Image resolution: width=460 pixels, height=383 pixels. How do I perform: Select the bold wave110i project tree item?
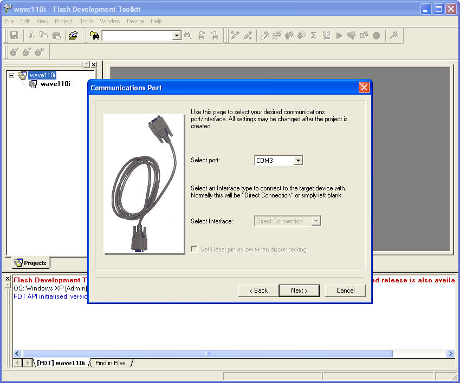tap(55, 84)
